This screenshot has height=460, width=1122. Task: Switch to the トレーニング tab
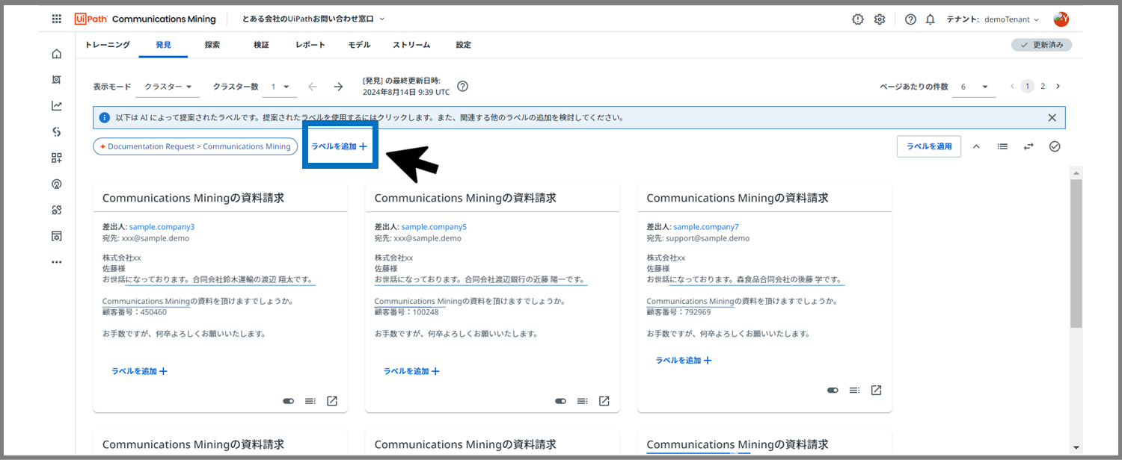[107, 45]
